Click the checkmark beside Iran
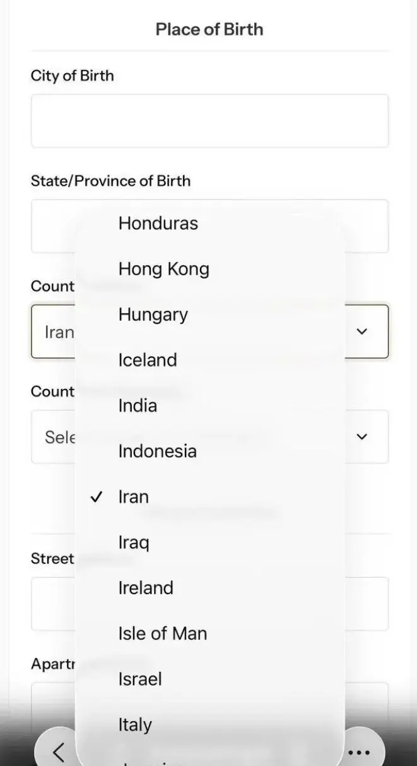The width and height of the screenshot is (417, 766). pyautogui.click(x=95, y=497)
